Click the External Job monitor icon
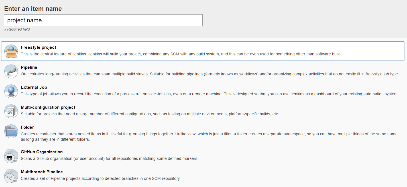The width and height of the screenshot is (407, 187). pyautogui.click(x=11, y=91)
